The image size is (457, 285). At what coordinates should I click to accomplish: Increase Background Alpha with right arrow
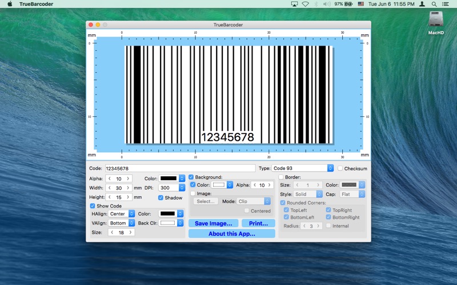pyautogui.click(x=270, y=185)
